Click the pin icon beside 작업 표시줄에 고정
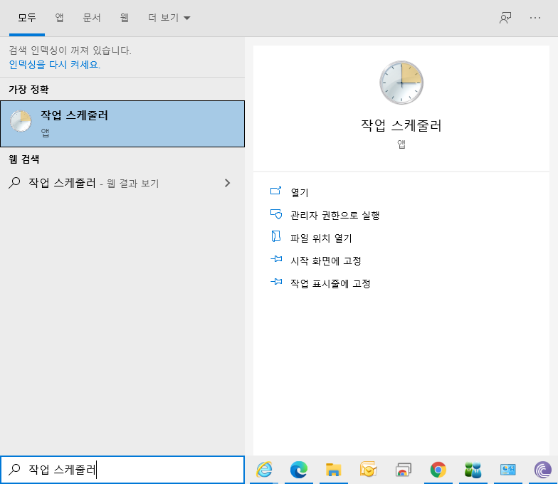Image resolution: width=558 pixels, height=484 pixels. (x=276, y=282)
